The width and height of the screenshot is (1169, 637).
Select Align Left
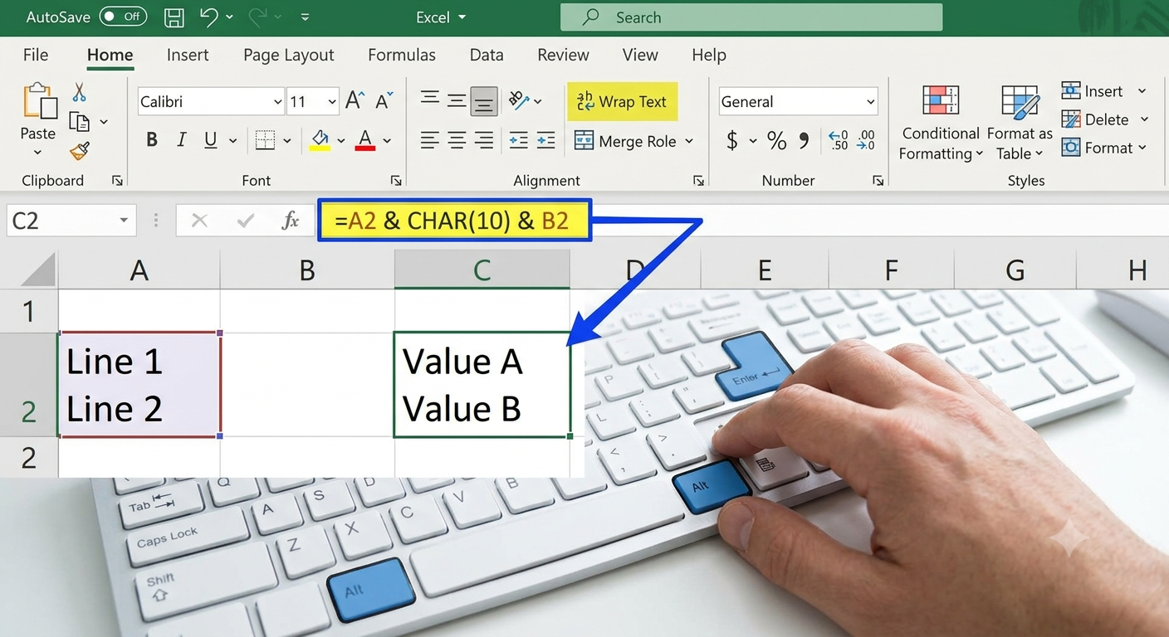[429, 140]
